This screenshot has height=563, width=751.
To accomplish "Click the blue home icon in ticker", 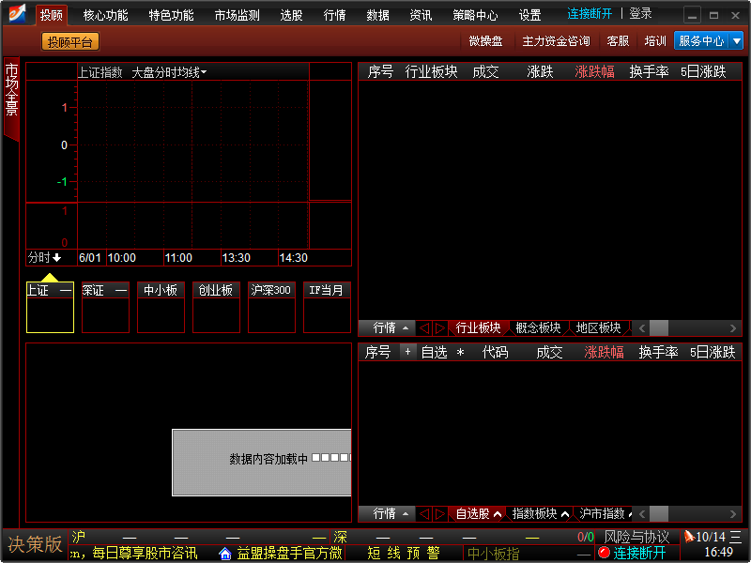I will [225, 554].
